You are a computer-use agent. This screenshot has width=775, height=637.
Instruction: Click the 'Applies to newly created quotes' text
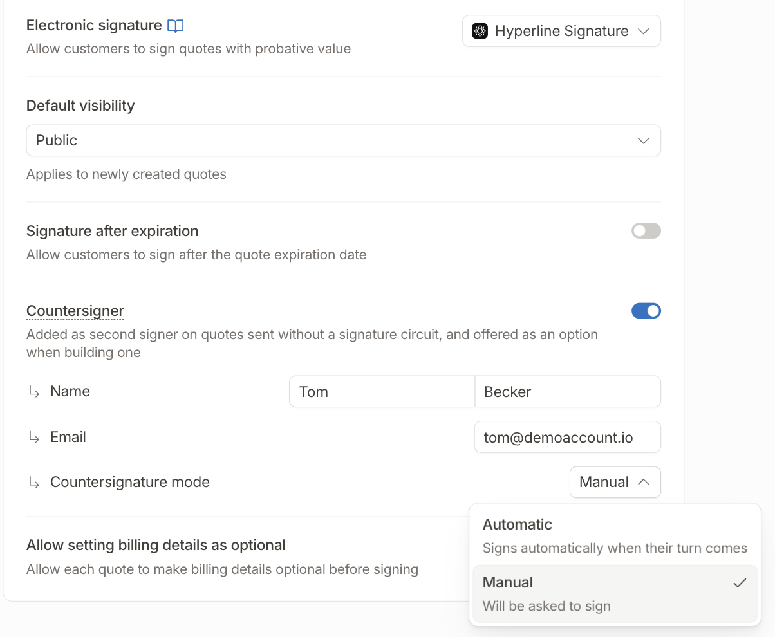click(x=126, y=174)
